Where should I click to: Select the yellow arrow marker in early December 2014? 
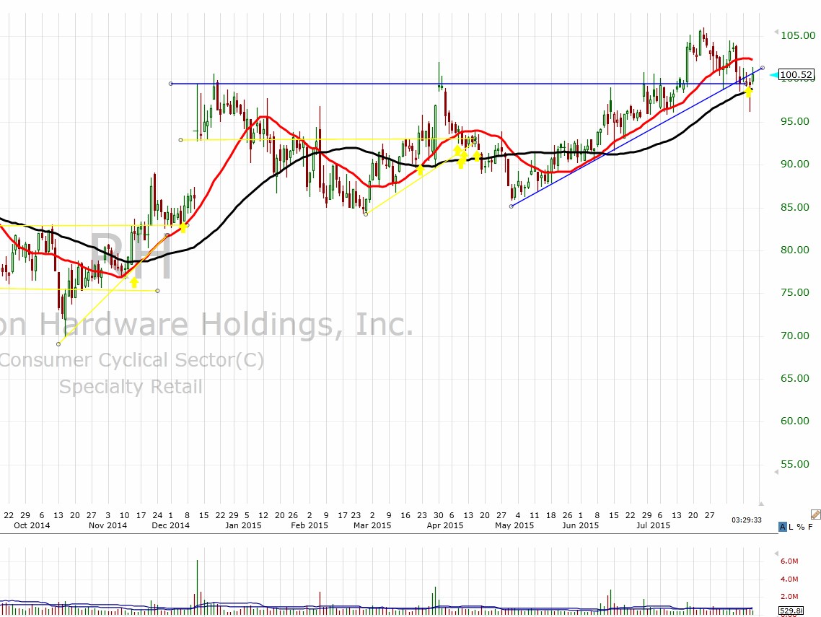tap(183, 228)
